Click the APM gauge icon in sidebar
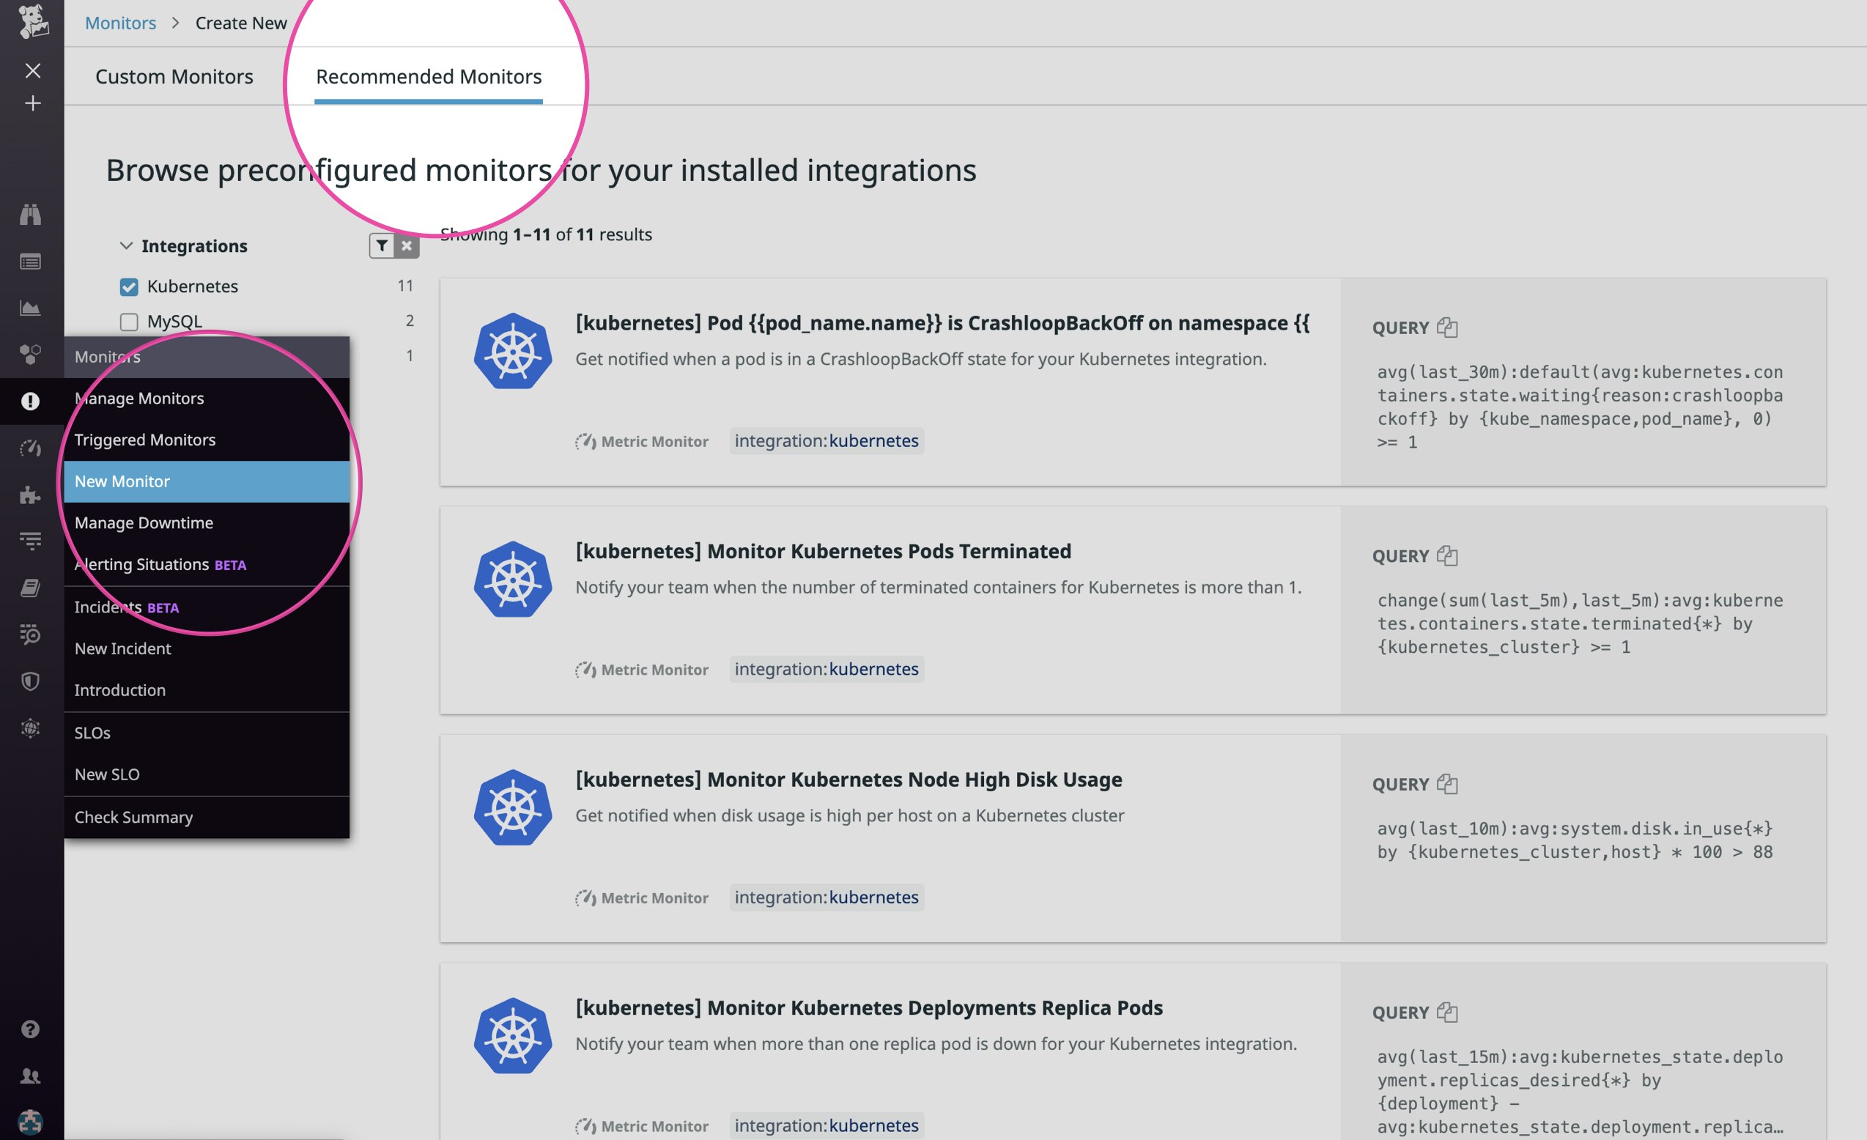Viewport: 1867px width, 1140px height. (31, 448)
